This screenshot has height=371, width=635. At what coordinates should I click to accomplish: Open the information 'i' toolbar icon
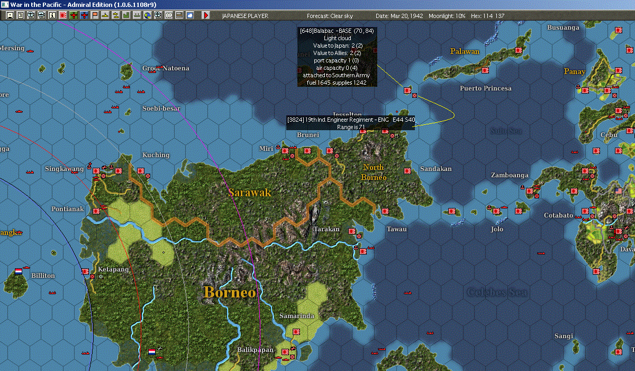pos(52,15)
